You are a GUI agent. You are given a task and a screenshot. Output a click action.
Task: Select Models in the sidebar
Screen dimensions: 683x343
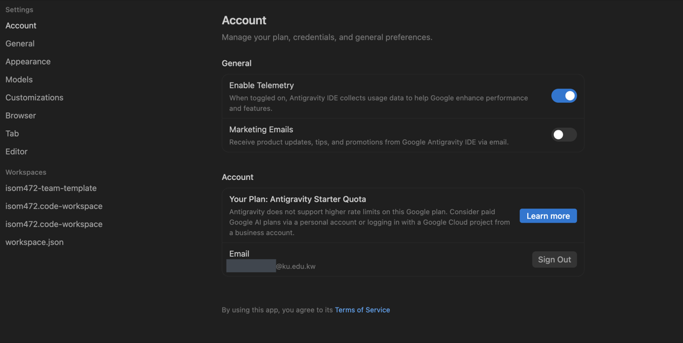[19, 79]
